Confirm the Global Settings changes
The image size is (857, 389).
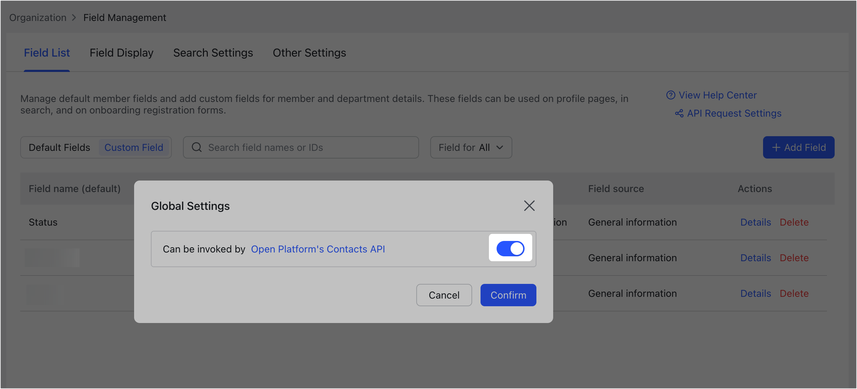[x=508, y=295]
